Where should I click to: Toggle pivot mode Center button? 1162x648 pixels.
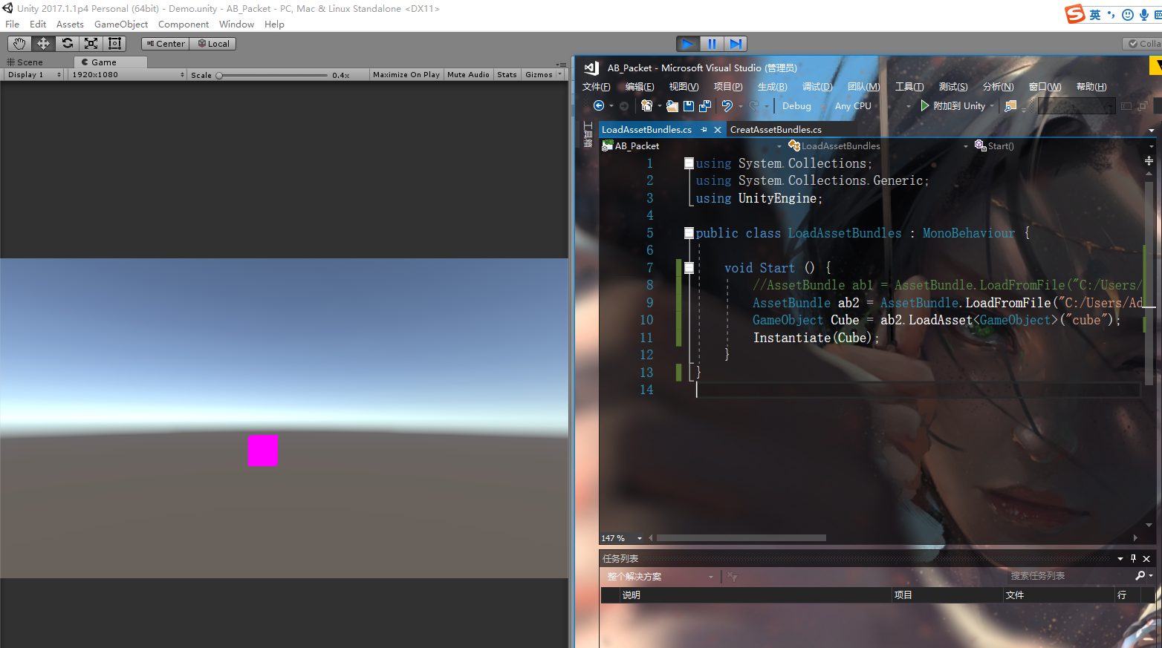[166, 44]
